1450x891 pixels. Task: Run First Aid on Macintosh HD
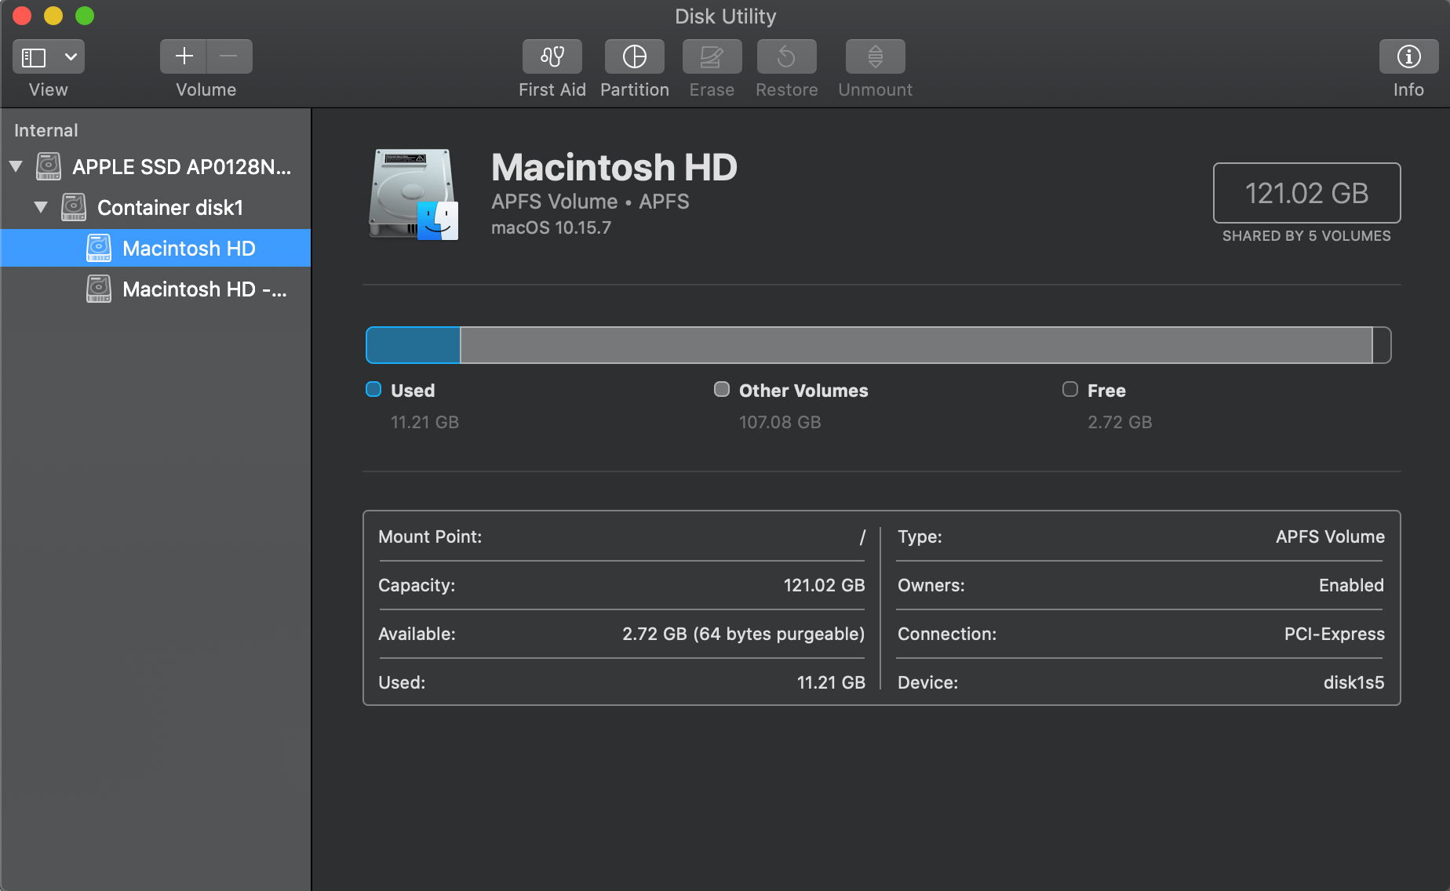tap(552, 56)
